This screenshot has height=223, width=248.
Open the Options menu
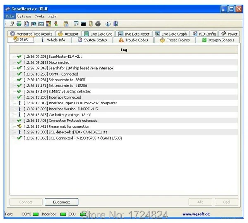pyautogui.click(x=24, y=16)
